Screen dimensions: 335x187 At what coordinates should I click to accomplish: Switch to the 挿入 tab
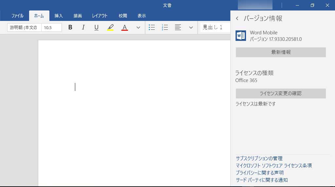point(59,16)
